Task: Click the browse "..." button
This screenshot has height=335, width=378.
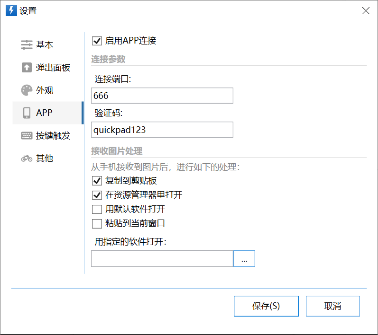Action: (x=244, y=259)
